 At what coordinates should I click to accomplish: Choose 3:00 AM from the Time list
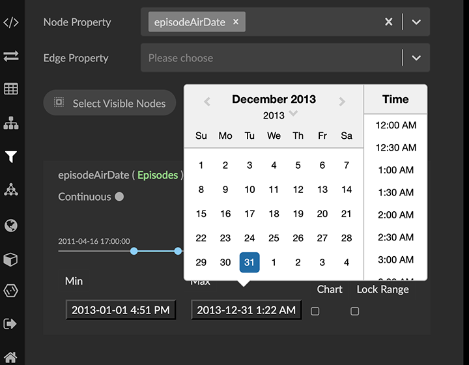click(395, 259)
